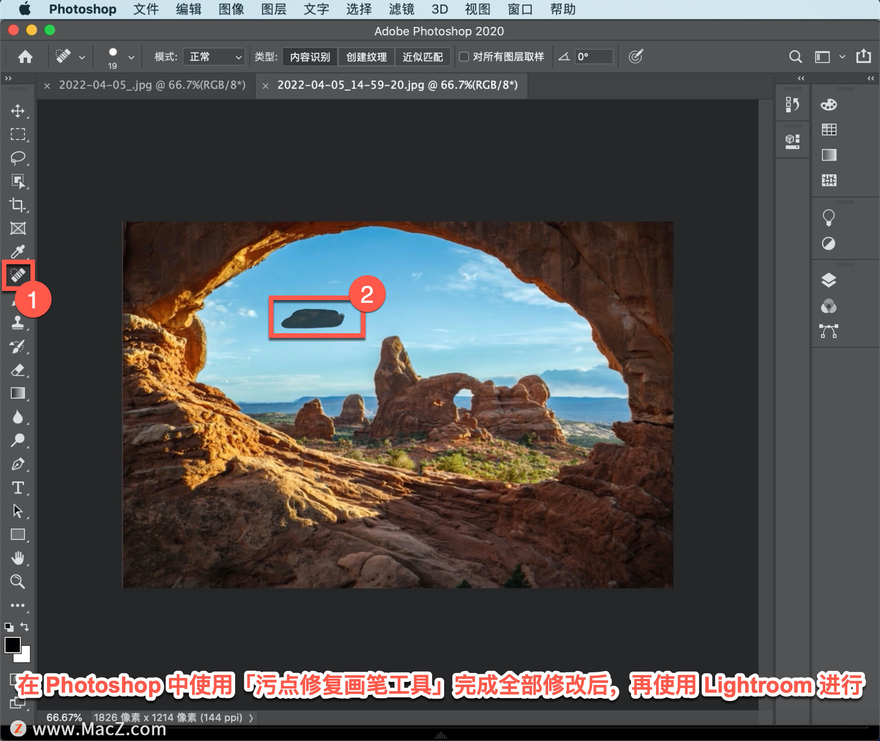Open the Layers panel icon
The image size is (880, 741).
pyautogui.click(x=828, y=280)
